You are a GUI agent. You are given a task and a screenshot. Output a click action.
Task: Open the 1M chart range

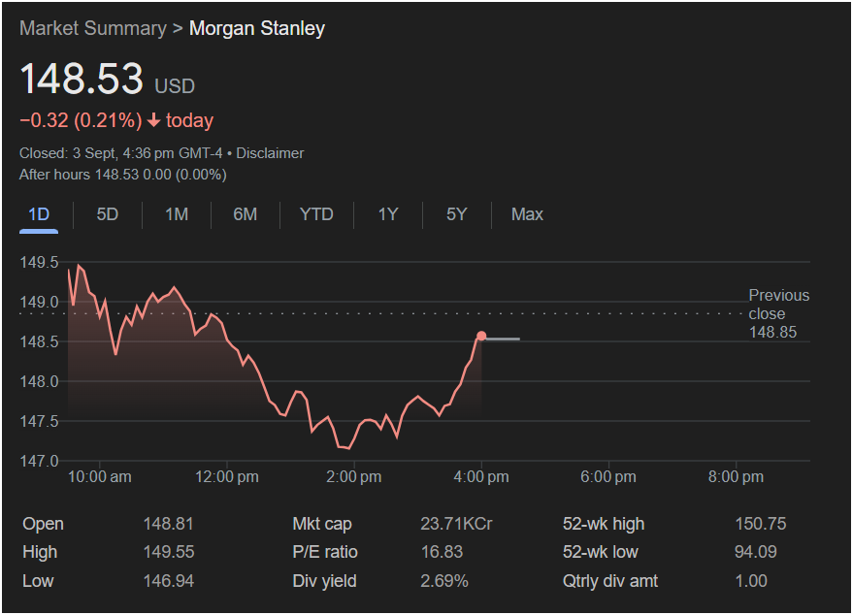click(x=177, y=214)
